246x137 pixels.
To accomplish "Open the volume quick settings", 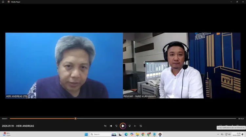I will click(x=229, y=134).
